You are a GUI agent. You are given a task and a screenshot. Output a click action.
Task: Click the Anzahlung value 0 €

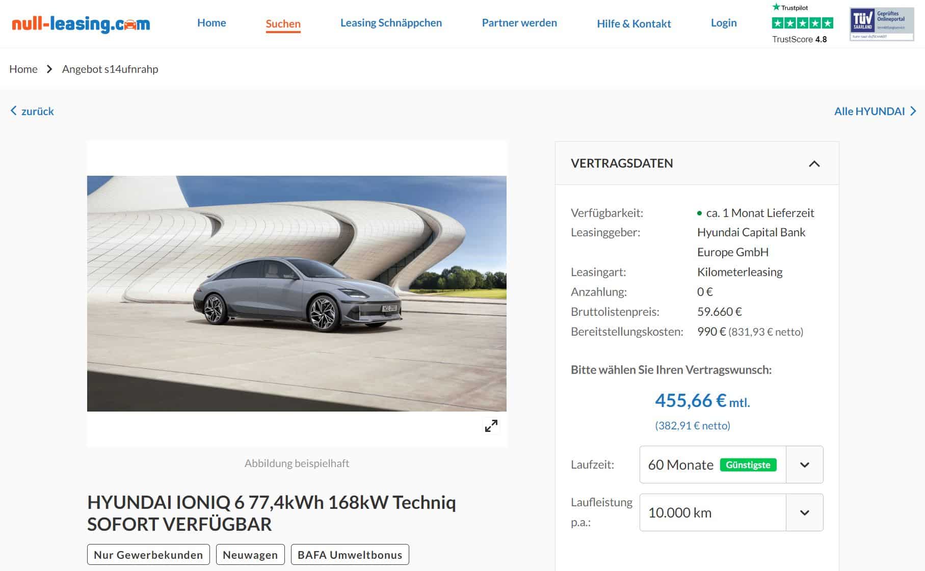[705, 292]
